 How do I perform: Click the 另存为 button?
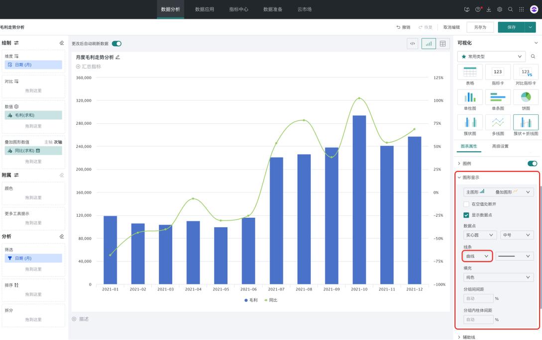[480, 27]
